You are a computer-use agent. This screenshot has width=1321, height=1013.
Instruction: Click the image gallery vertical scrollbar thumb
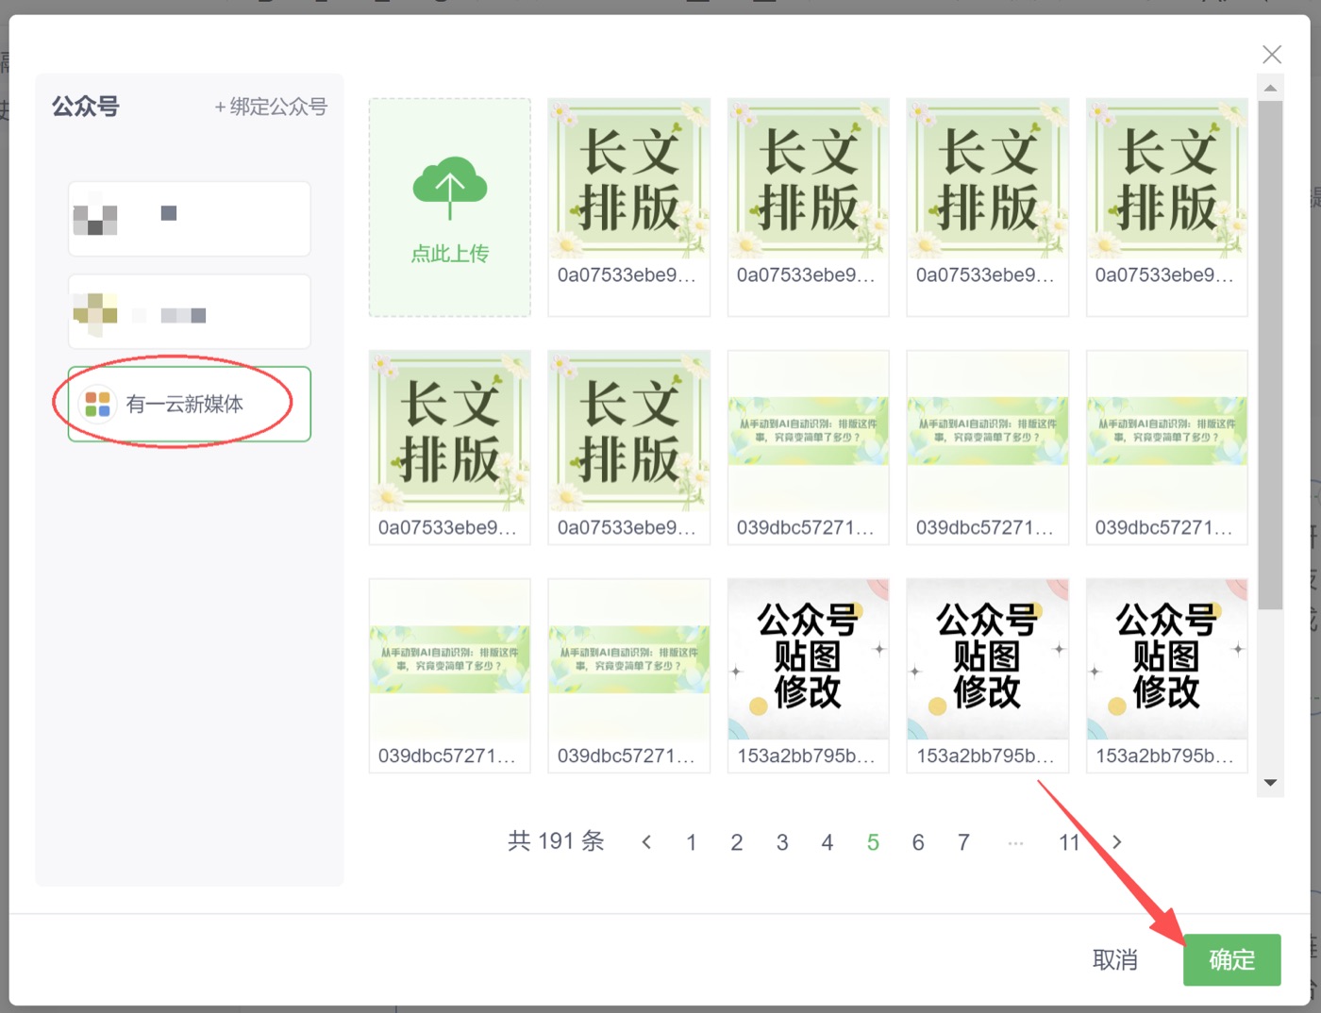(x=1271, y=354)
